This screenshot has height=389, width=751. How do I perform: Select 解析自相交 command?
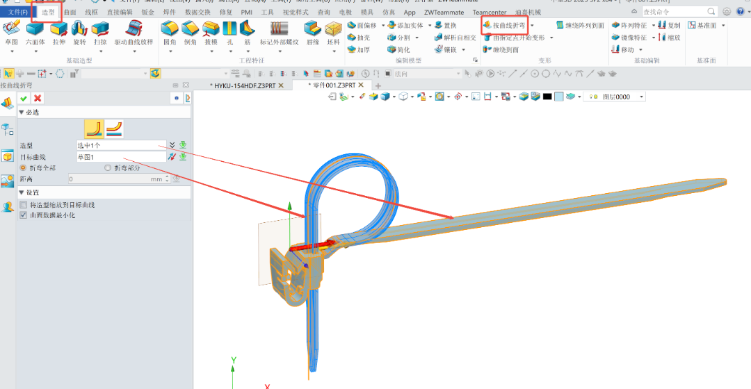(455, 38)
